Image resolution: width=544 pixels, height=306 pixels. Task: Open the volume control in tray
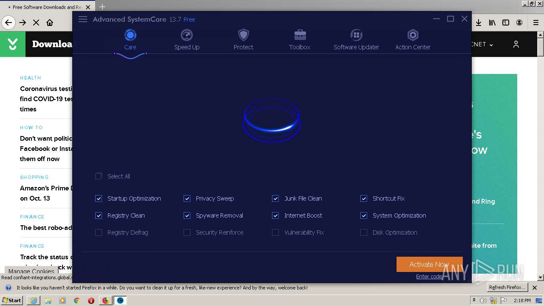[x=483, y=300]
